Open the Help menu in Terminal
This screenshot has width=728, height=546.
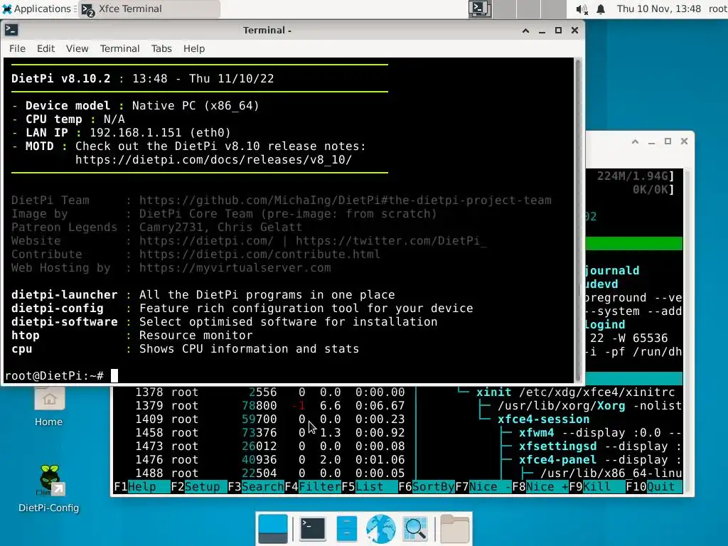click(193, 48)
